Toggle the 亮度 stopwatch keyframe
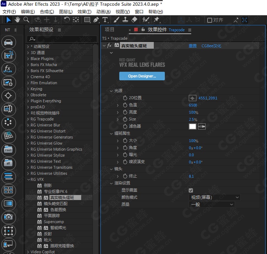The image size is (267, 254). (x=125, y=112)
